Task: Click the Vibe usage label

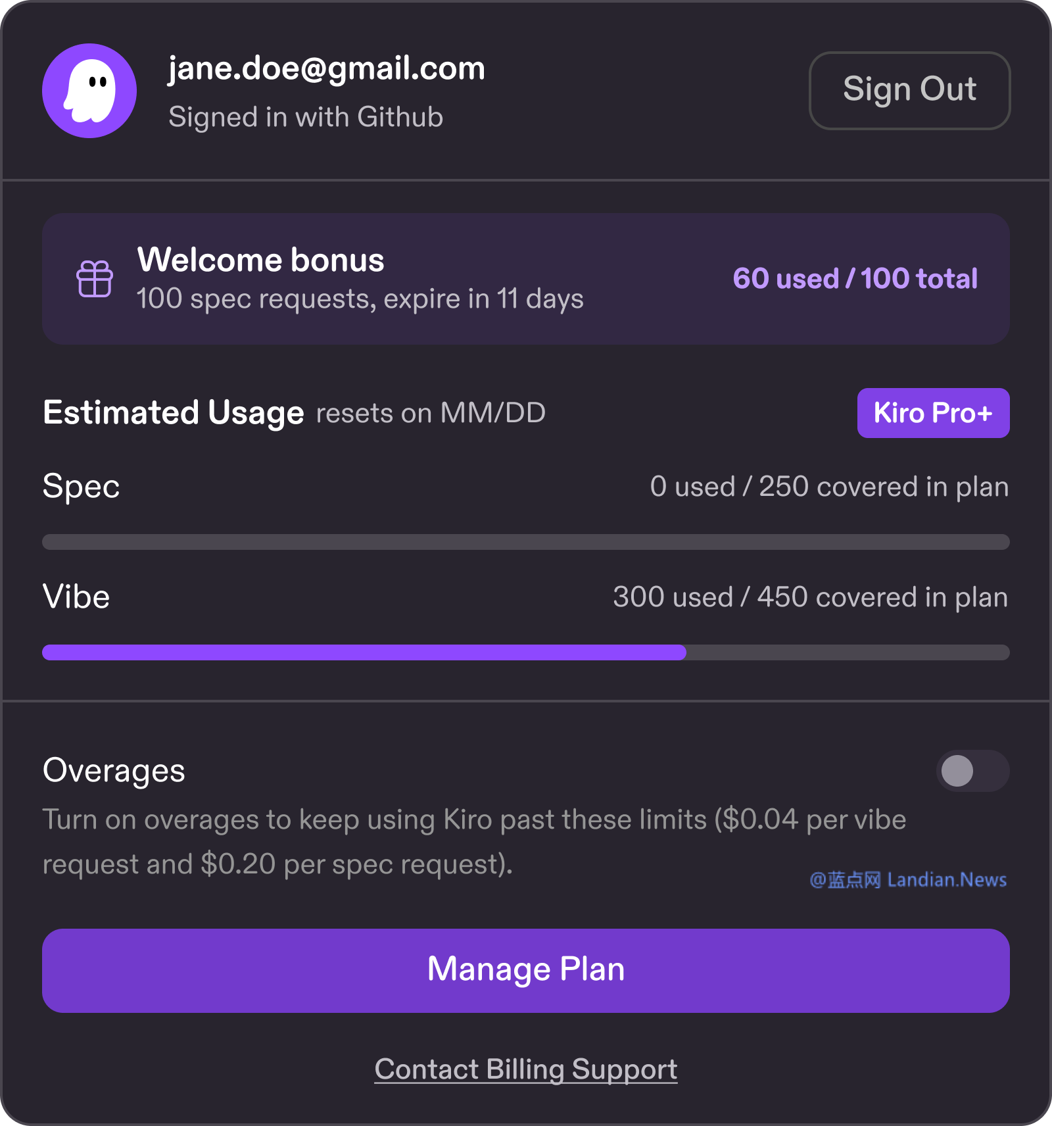Action: [x=76, y=597]
